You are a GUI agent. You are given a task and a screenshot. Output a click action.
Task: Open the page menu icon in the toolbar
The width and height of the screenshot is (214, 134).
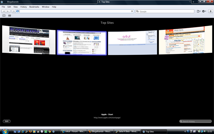point(199,11)
